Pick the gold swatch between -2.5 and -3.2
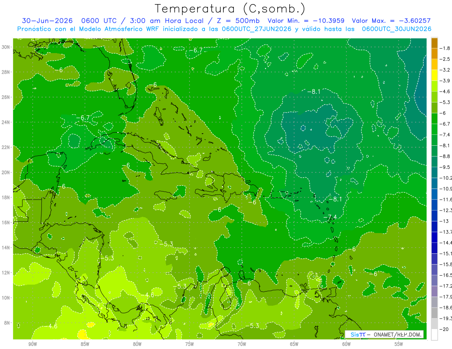The height and width of the screenshot is (349, 452). [434, 64]
